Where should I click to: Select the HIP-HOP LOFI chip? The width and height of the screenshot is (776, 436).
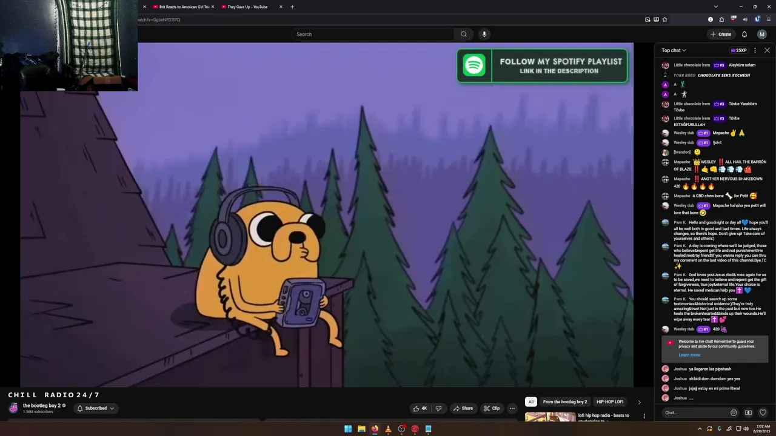pos(610,401)
